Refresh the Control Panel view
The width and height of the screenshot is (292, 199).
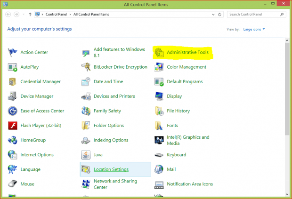[x=220, y=14]
